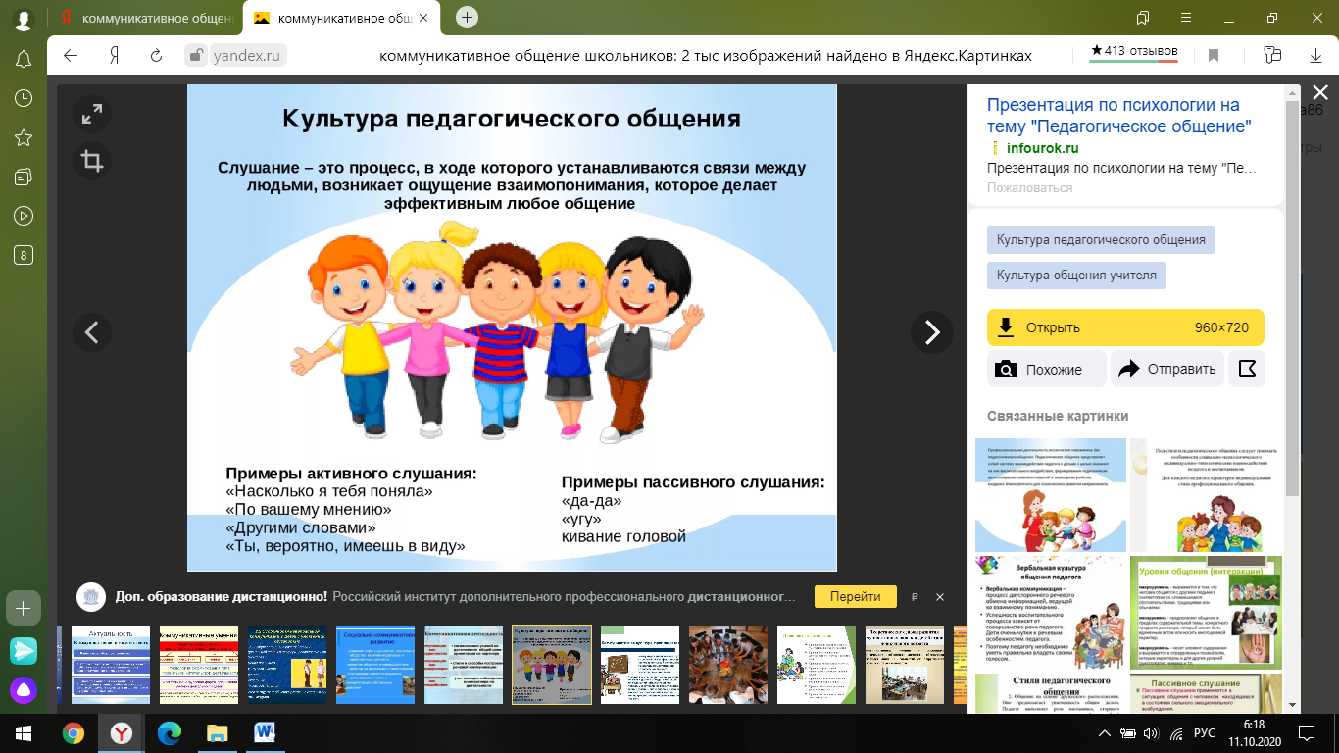
Task: Open favorites star in the sidebar
Action: (x=24, y=137)
